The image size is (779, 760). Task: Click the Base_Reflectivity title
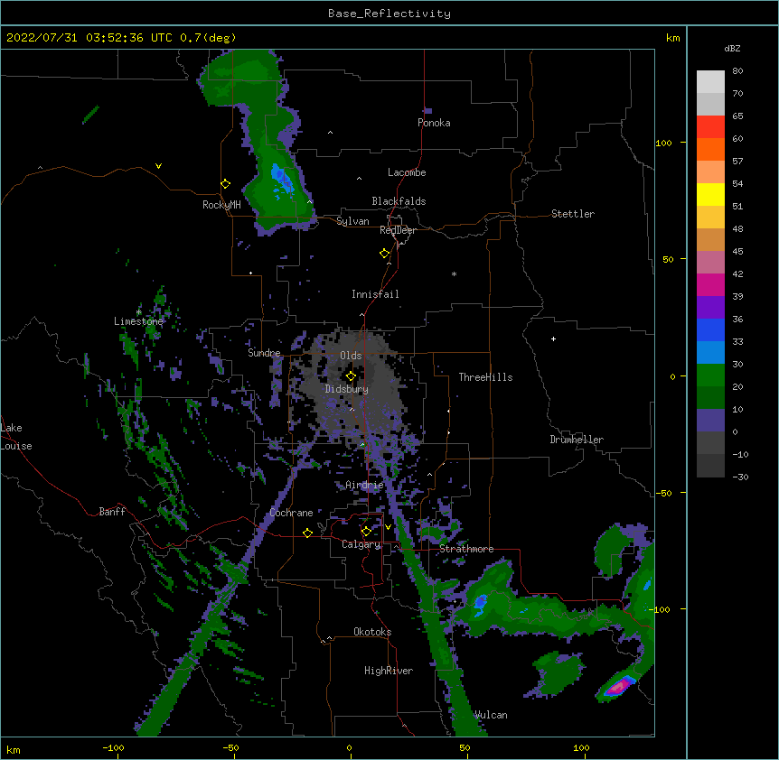point(389,14)
